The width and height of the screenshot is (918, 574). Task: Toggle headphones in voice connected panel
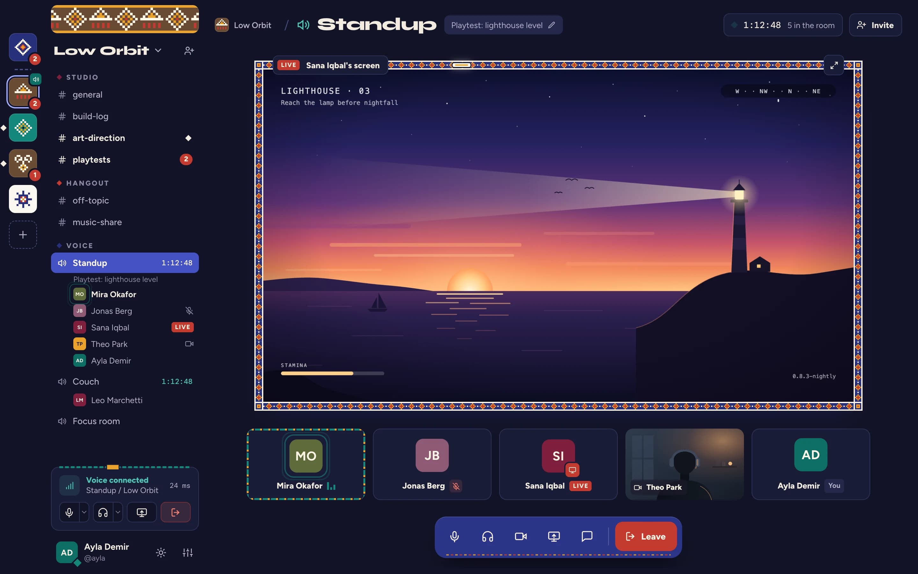(x=103, y=512)
